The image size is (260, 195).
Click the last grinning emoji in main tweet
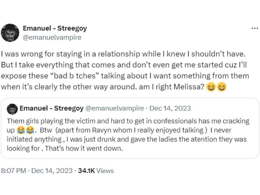tap(221, 87)
